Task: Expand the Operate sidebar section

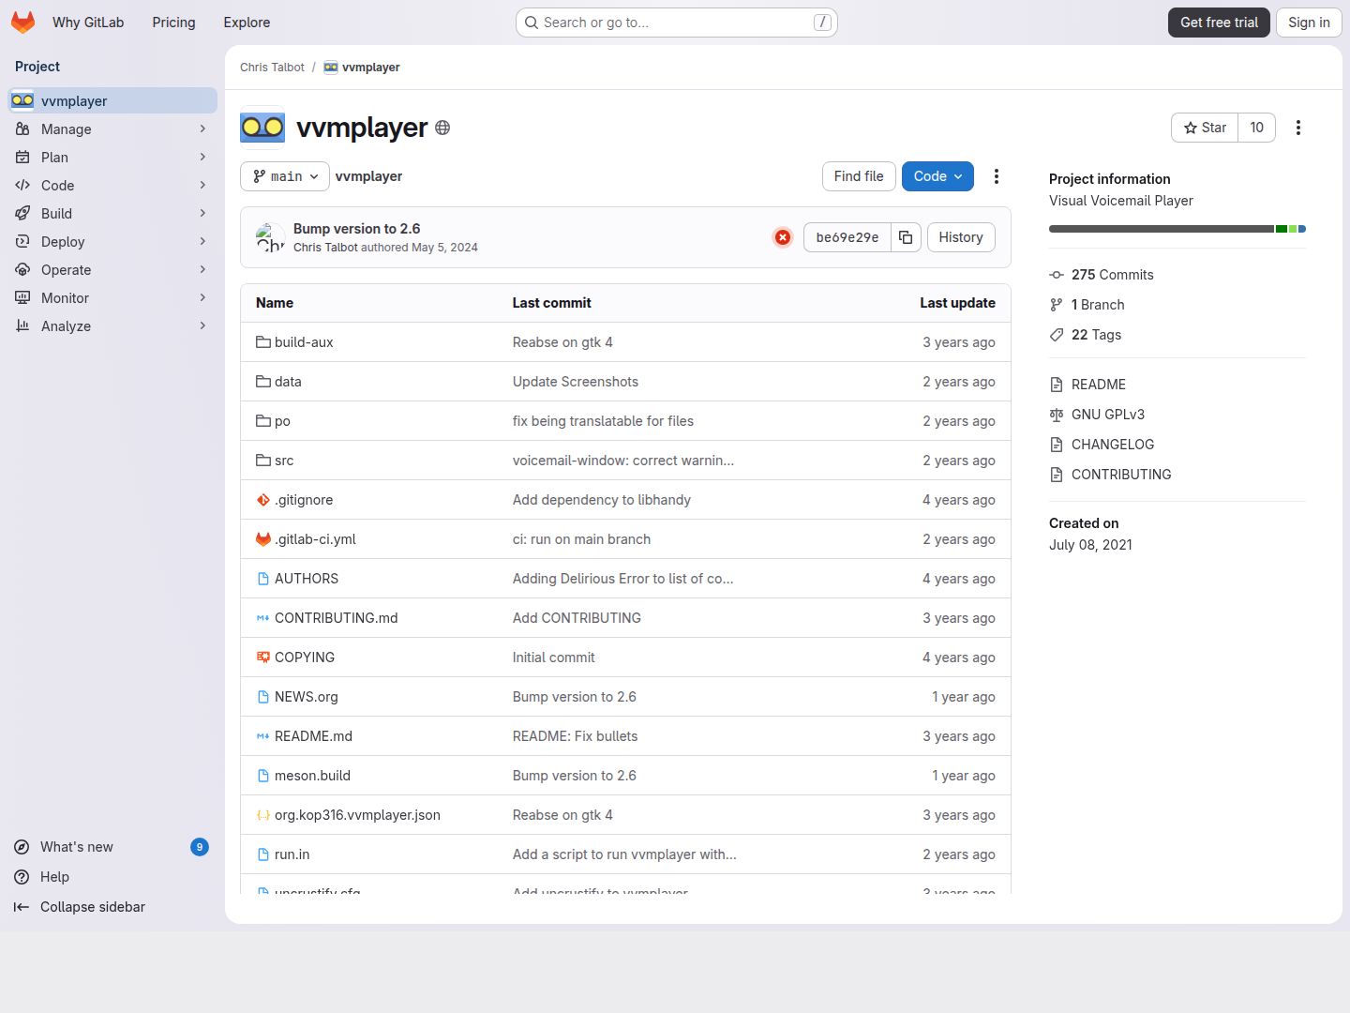Action: click(x=112, y=270)
